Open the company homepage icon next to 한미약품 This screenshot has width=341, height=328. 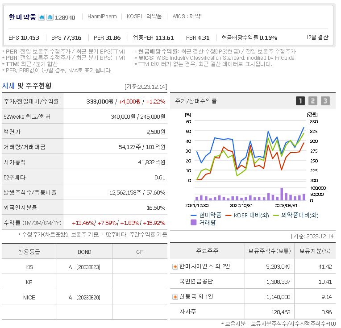click(x=42, y=17)
